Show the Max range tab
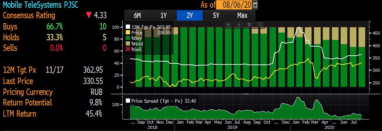The height and width of the screenshot is (131, 382). [x=243, y=15]
